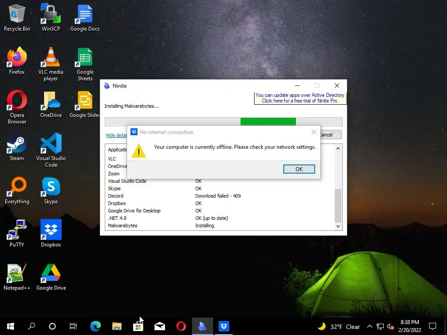Click the 'OK (up to date)' status text
Viewport: 447px width, 335px height.
(x=212, y=218)
